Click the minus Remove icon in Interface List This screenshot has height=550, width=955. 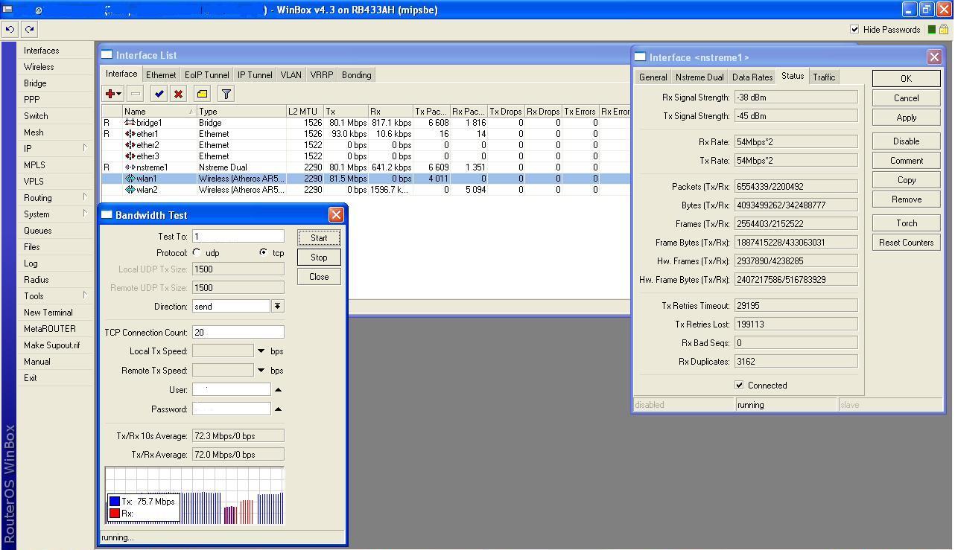coord(136,94)
